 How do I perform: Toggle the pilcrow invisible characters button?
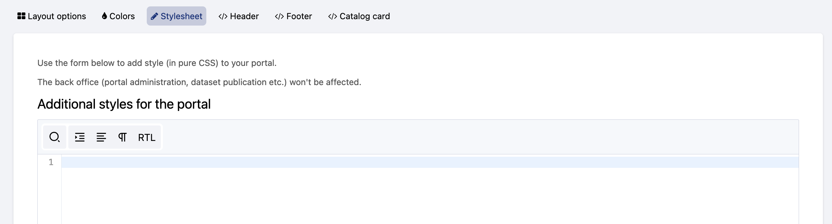pos(123,137)
